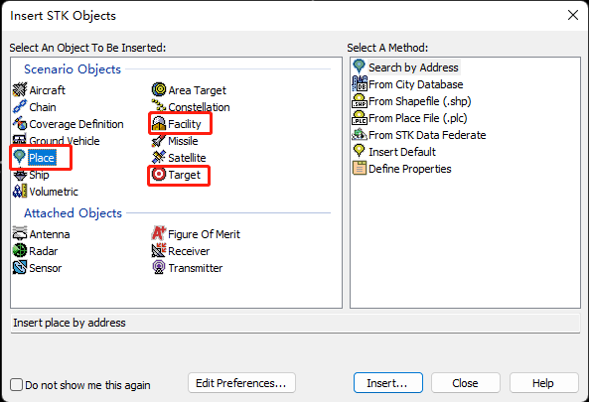Click the Coverage Definition label
The image size is (589, 402).
coord(76,124)
